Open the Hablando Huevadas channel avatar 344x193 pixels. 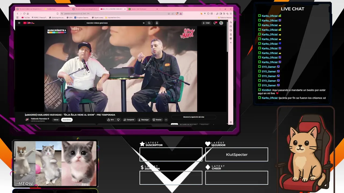tap(27, 120)
